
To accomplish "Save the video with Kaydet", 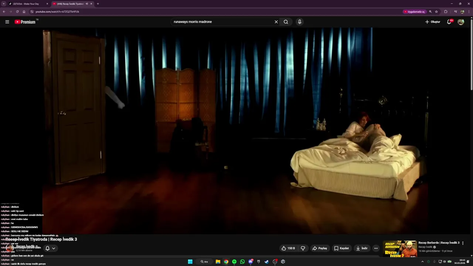I will coord(341,248).
